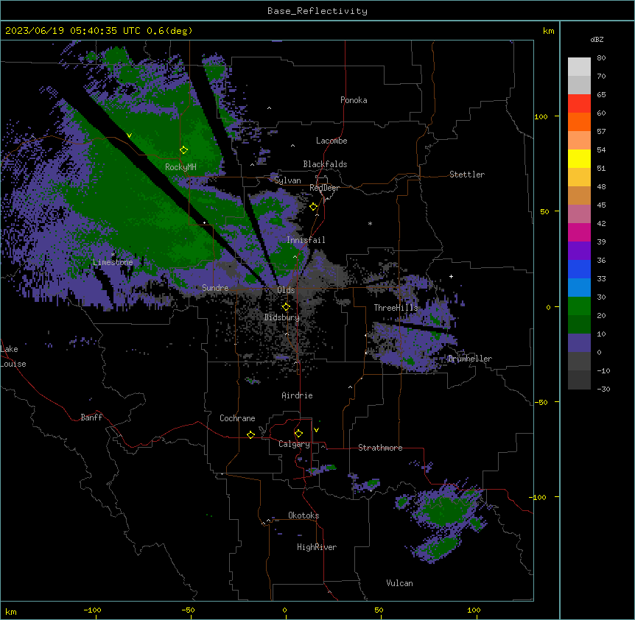Click the RockyMH label
Screen dimensions: 635x620
tap(180, 167)
